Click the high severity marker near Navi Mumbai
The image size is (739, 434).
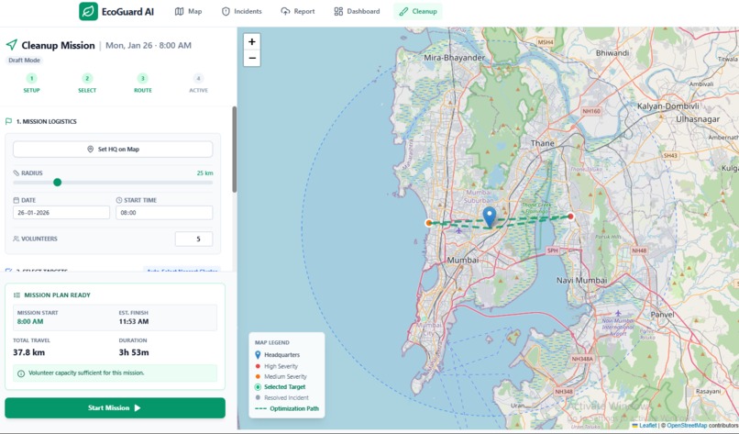pos(570,217)
